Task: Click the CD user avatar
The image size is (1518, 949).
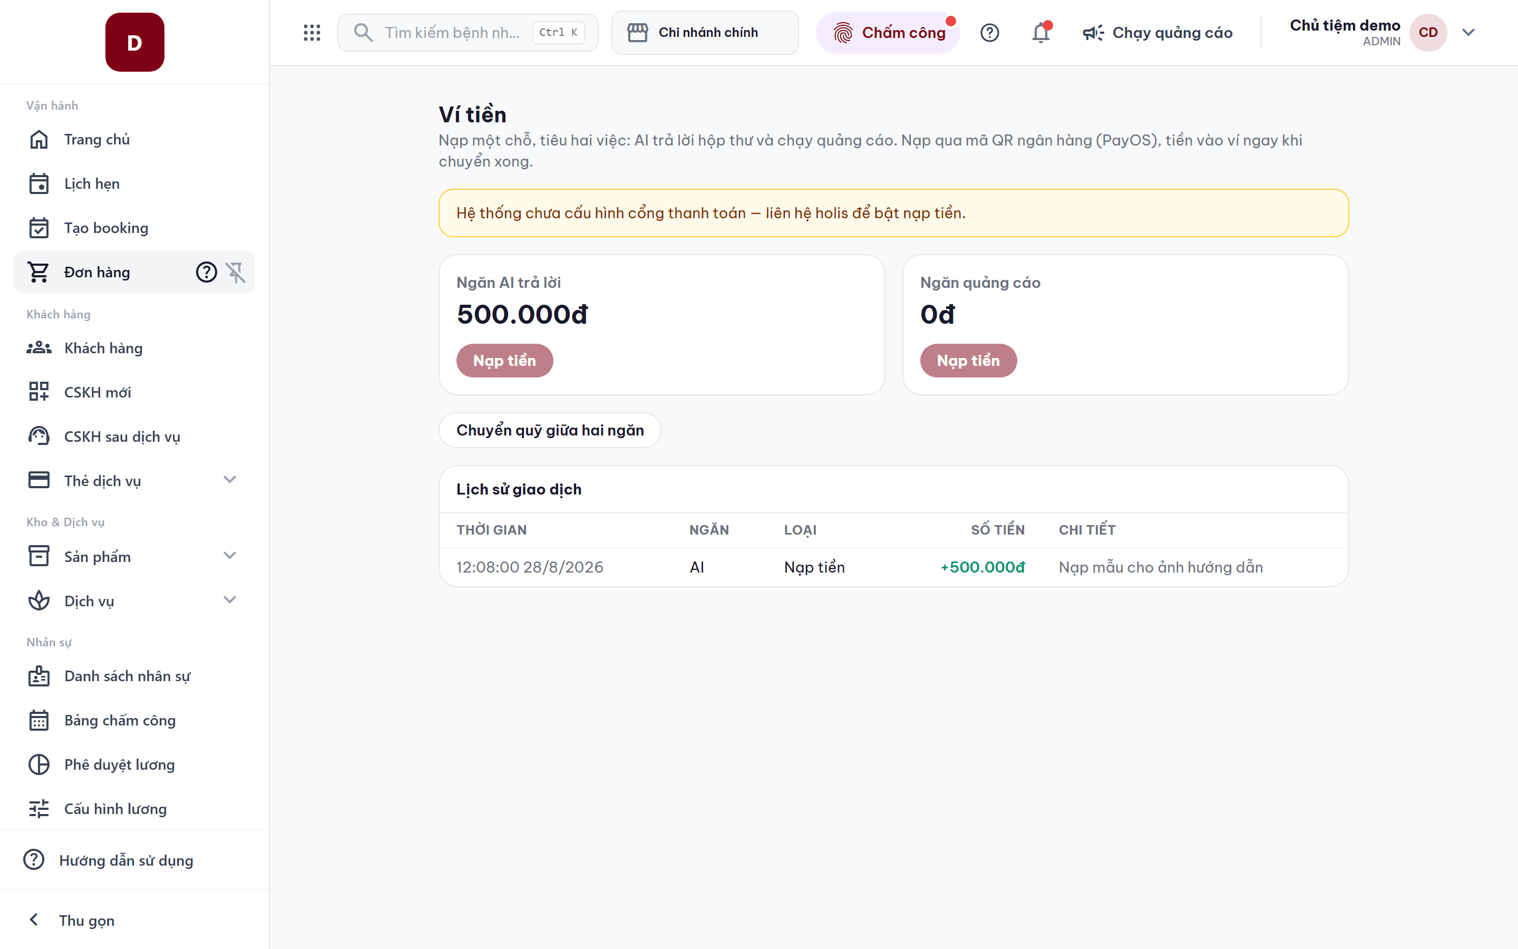Action: (x=1428, y=33)
